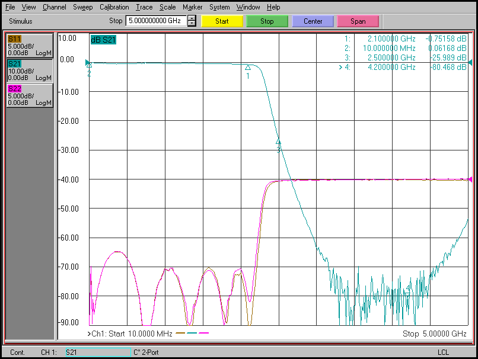Click the C* 2-Port calibration status
Viewport: 478px width, 359px height.
click(146, 352)
